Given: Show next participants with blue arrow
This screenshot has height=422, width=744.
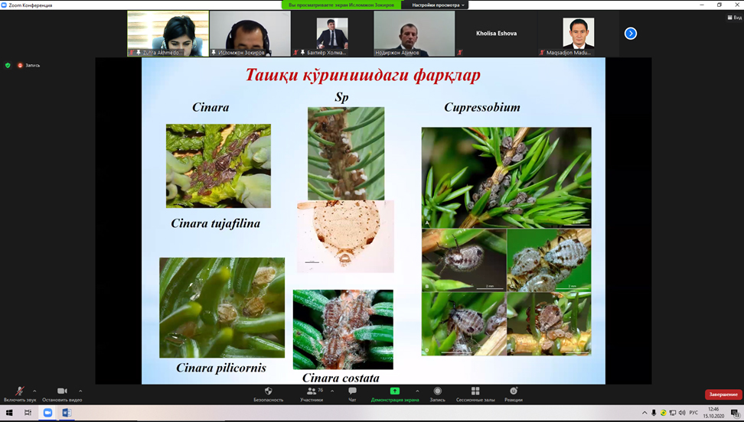Looking at the screenshot, I should pyautogui.click(x=631, y=34).
